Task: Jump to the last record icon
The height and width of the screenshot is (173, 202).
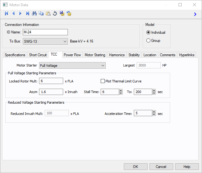Action: point(28,13)
